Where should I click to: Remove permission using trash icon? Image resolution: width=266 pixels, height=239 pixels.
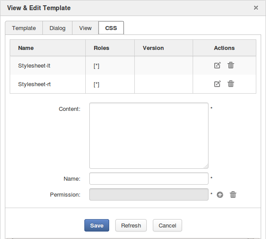tap(233, 195)
